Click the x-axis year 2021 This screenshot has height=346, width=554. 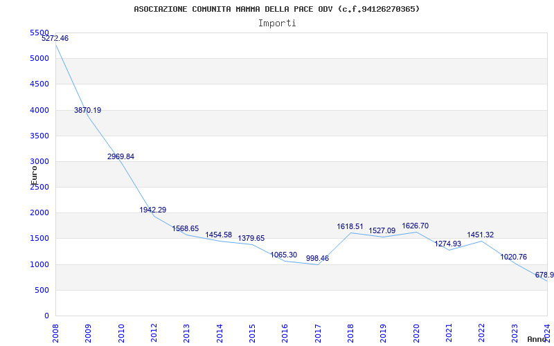pos(449,334)
